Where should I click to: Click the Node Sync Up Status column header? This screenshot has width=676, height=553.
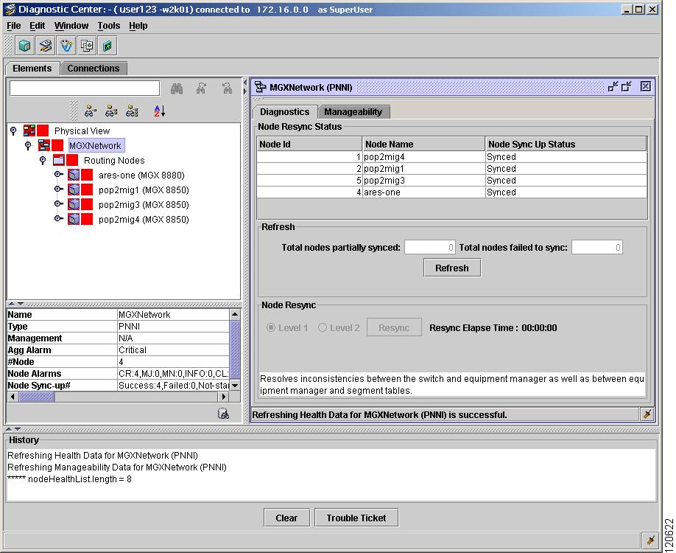click(566, 145)
